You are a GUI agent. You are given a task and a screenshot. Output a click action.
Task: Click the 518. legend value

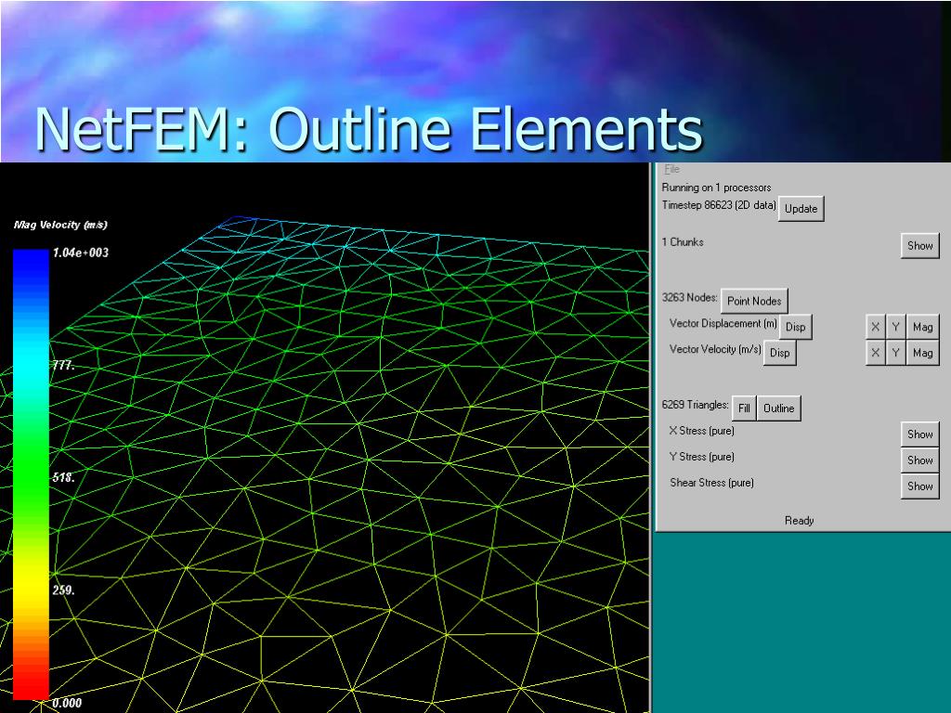coord(63,478)
